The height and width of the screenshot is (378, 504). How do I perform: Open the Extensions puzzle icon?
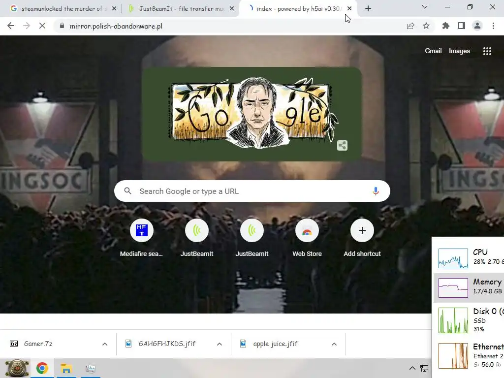445,26
